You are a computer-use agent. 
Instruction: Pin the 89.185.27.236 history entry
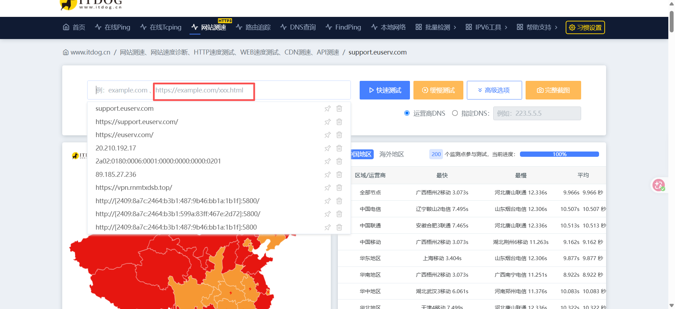point(328,175)
